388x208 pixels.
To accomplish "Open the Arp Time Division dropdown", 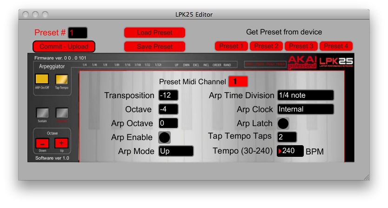I will click(x=306, y=95).
